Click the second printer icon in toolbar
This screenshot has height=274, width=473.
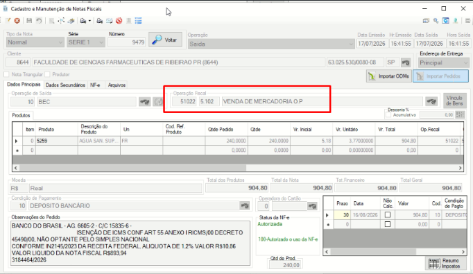click(100, 21)
